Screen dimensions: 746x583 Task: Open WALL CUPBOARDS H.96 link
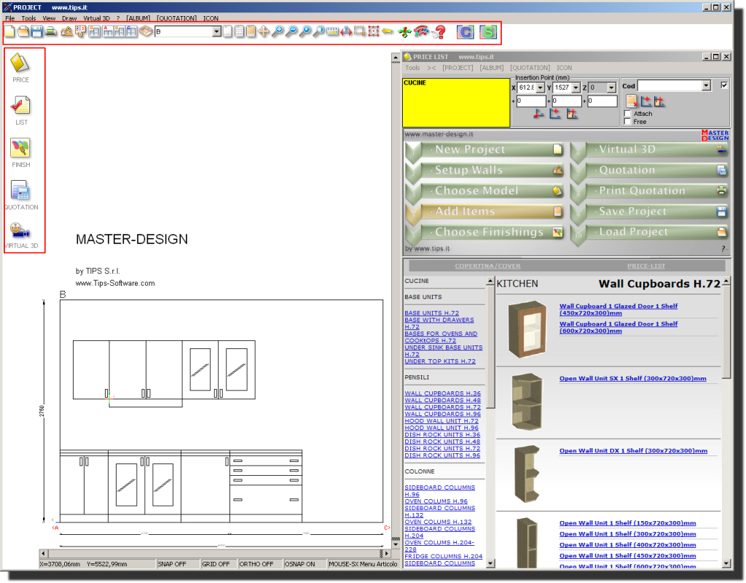[442, 414]
